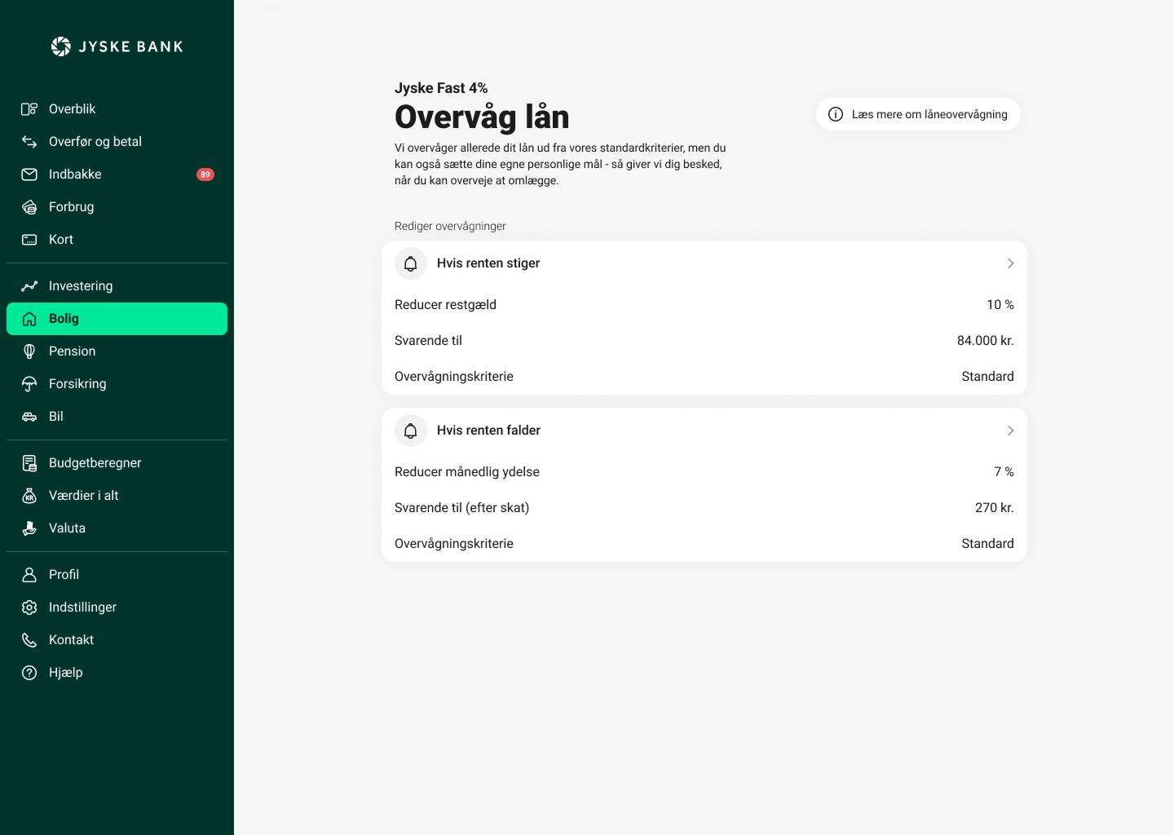Image resolution: width=1174 pixels, height=835 pixels.
Task: Click the Bolig house icon
Action: coord(29,319)
